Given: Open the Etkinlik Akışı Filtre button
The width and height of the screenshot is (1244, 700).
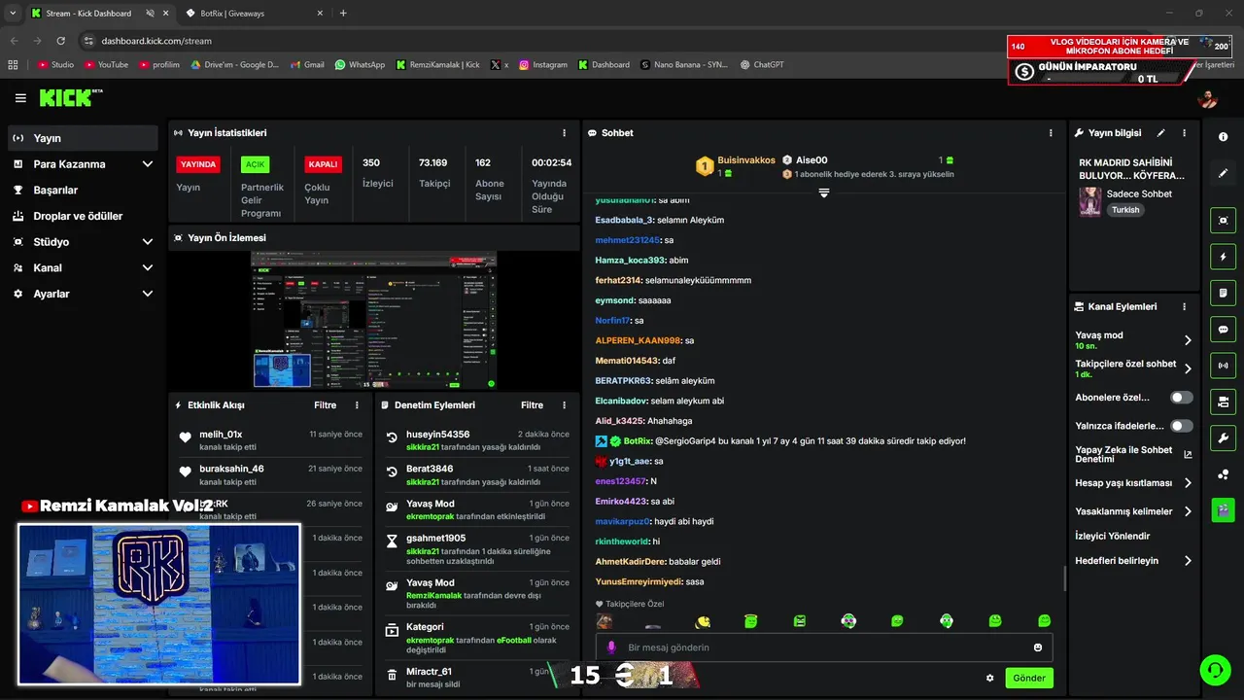Looking at the screenshot, I should click(325, 405).
